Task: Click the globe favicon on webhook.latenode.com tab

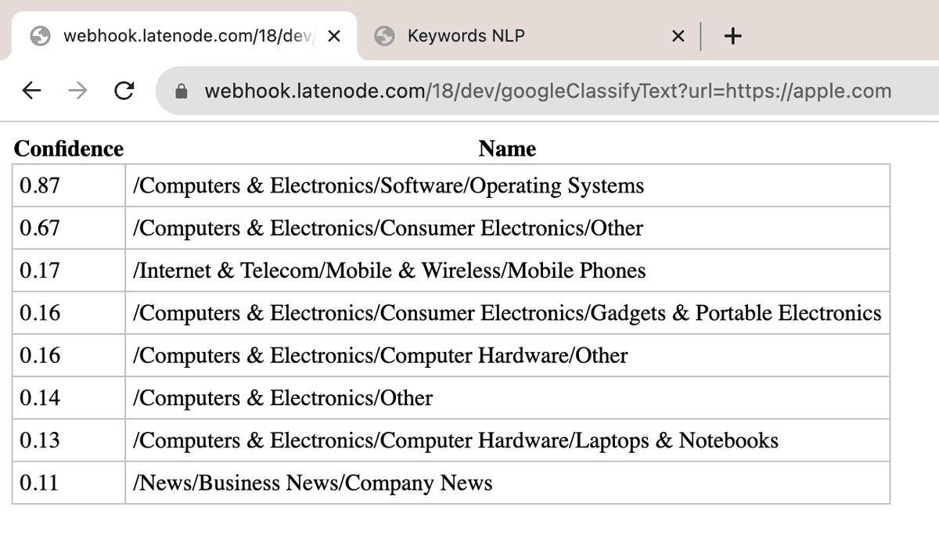Action: click(40, 36)
